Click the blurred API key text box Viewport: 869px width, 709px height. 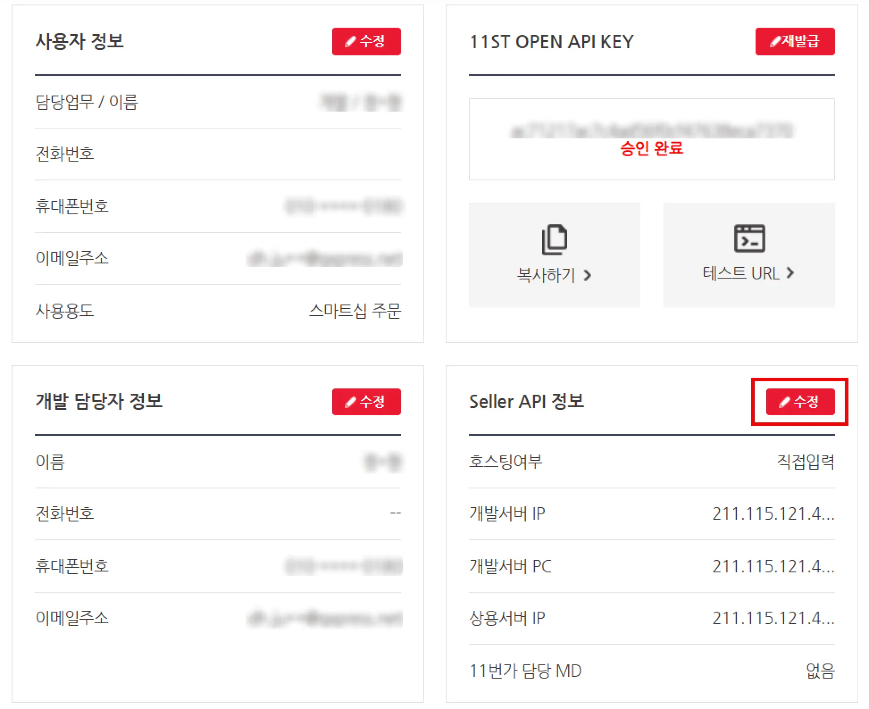click(x=652, y=139)
